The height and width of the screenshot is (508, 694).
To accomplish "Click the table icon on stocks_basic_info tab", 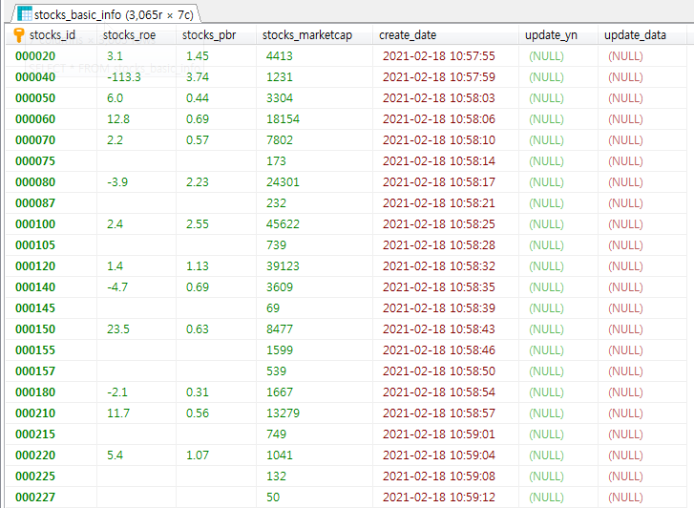I will point(25,14).
